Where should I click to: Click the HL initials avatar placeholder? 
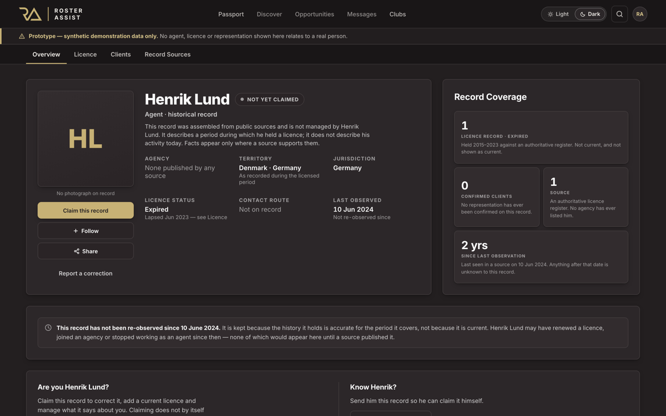[x=85, y=139]
